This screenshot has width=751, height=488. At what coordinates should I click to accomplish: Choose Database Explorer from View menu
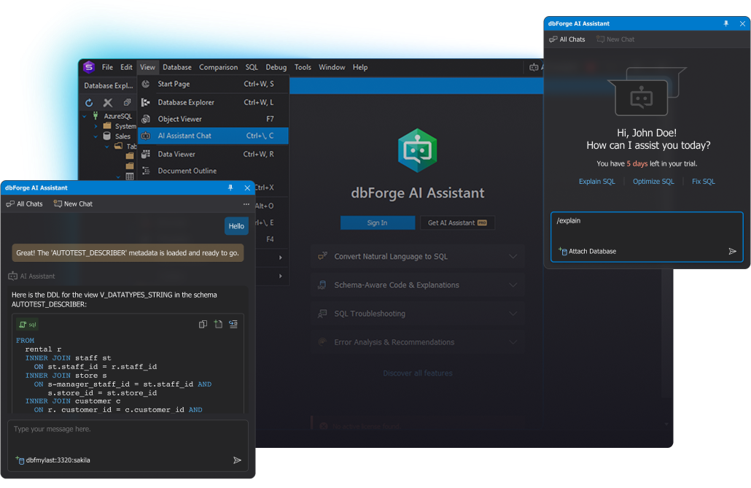click(x=213, y=102)
